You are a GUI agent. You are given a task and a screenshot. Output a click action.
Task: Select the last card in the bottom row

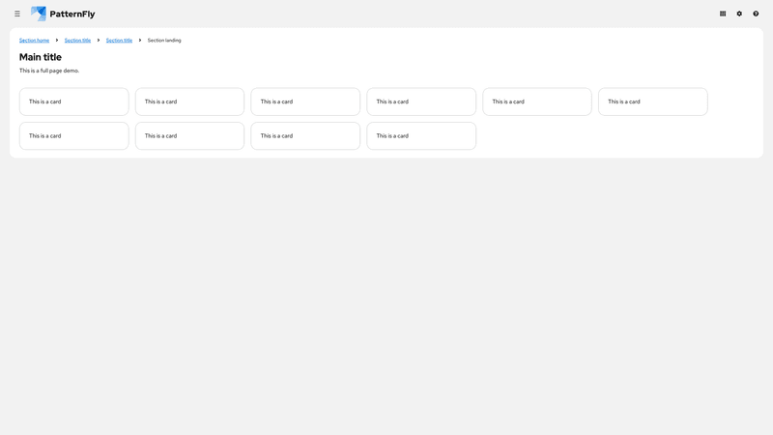pyautogui.click(x=421, y=135)
